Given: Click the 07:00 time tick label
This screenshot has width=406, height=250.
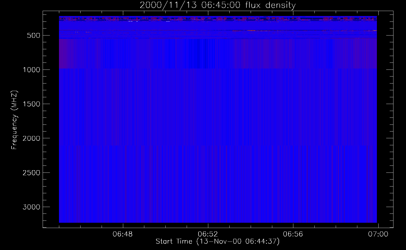Looking at the screenshot, I should click(378, 234).
